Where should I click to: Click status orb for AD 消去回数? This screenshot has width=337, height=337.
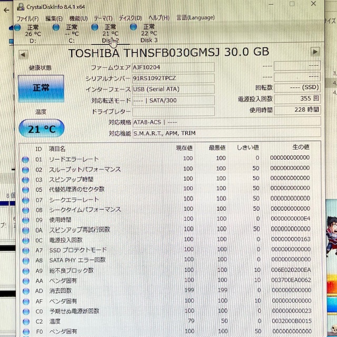26,291
